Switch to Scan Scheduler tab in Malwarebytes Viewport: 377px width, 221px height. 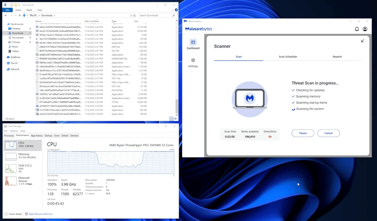click(288, 57)
